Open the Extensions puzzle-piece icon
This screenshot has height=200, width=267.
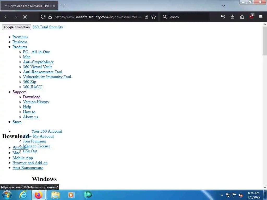pos(242,17)
